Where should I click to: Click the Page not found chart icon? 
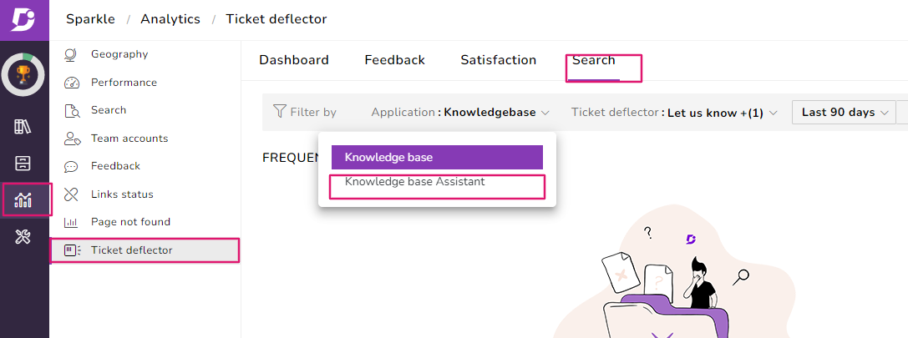pos(71,222)
